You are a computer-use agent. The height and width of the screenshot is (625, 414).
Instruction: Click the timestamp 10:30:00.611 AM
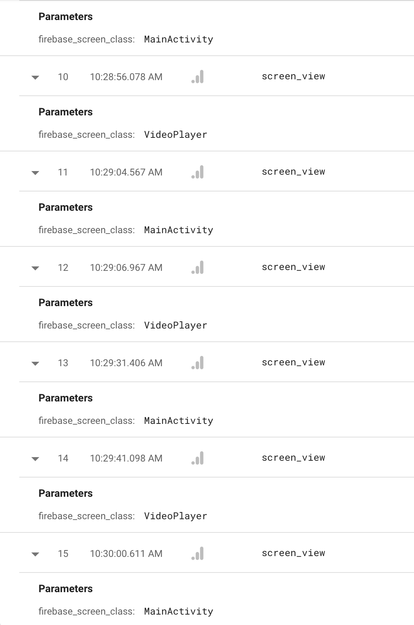(x=126, y=553)
